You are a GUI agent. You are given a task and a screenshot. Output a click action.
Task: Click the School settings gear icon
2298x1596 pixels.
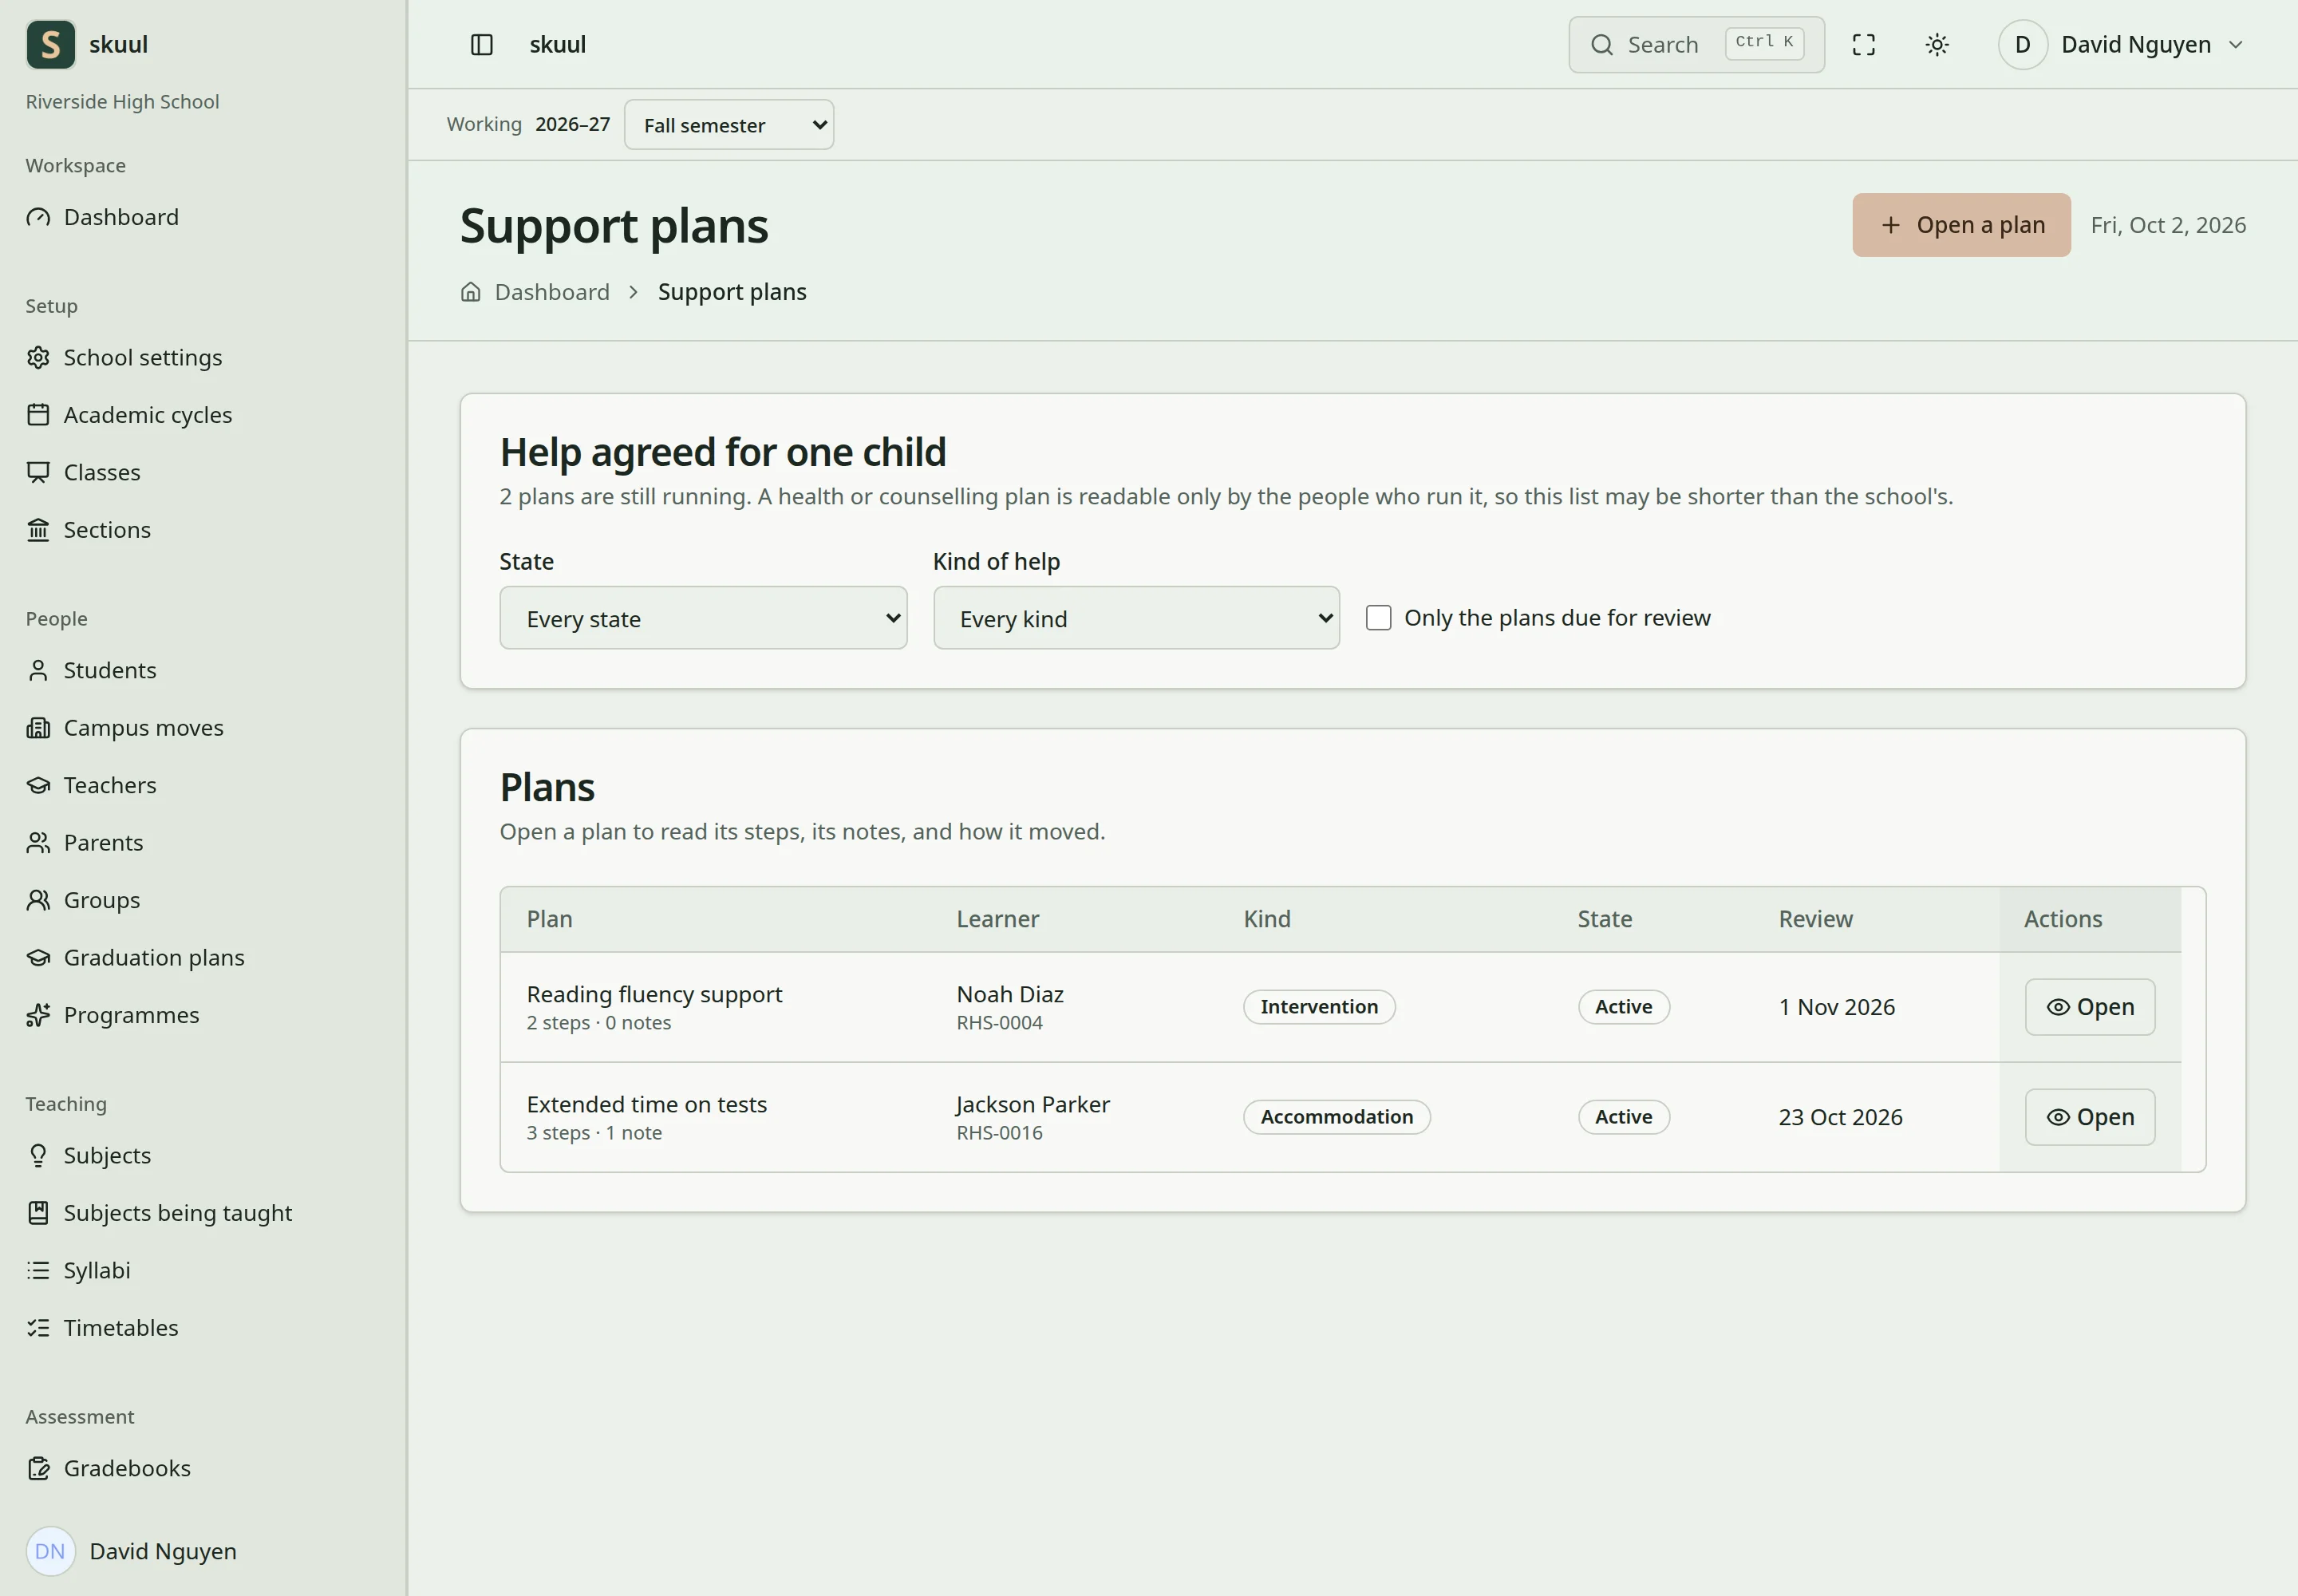[38, 357]
